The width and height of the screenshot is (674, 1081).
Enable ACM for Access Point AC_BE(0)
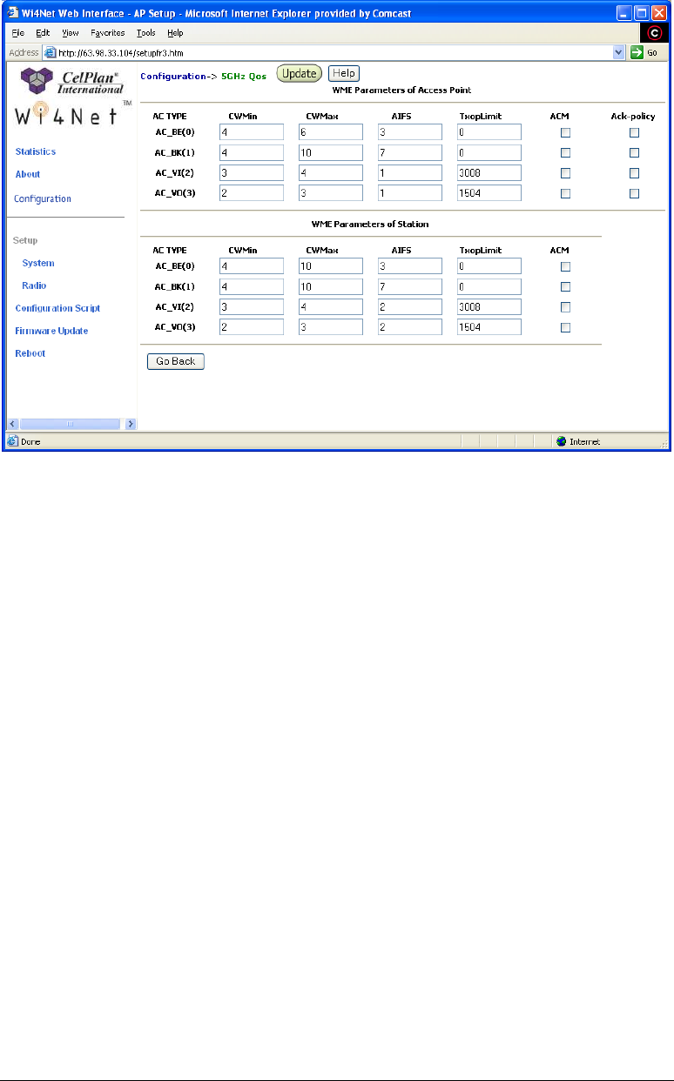click(565, 132)
